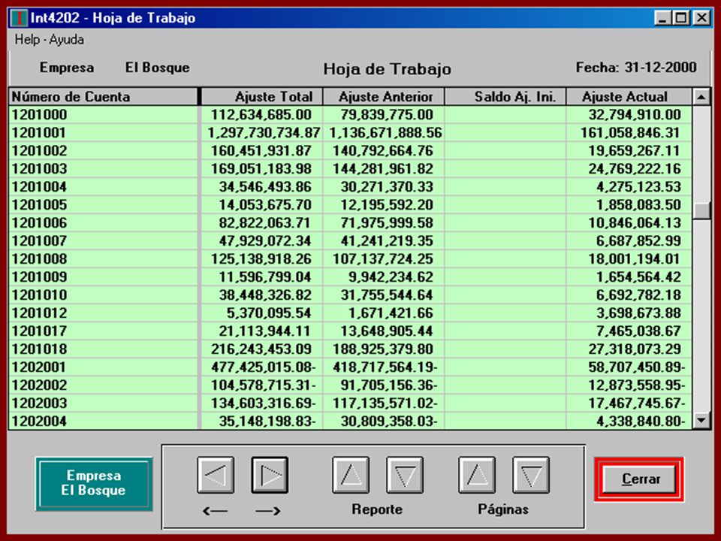Viewport: 721px width, 541px height.
Task: Click the Ajuste Actual column header
Action: point(629,97)
